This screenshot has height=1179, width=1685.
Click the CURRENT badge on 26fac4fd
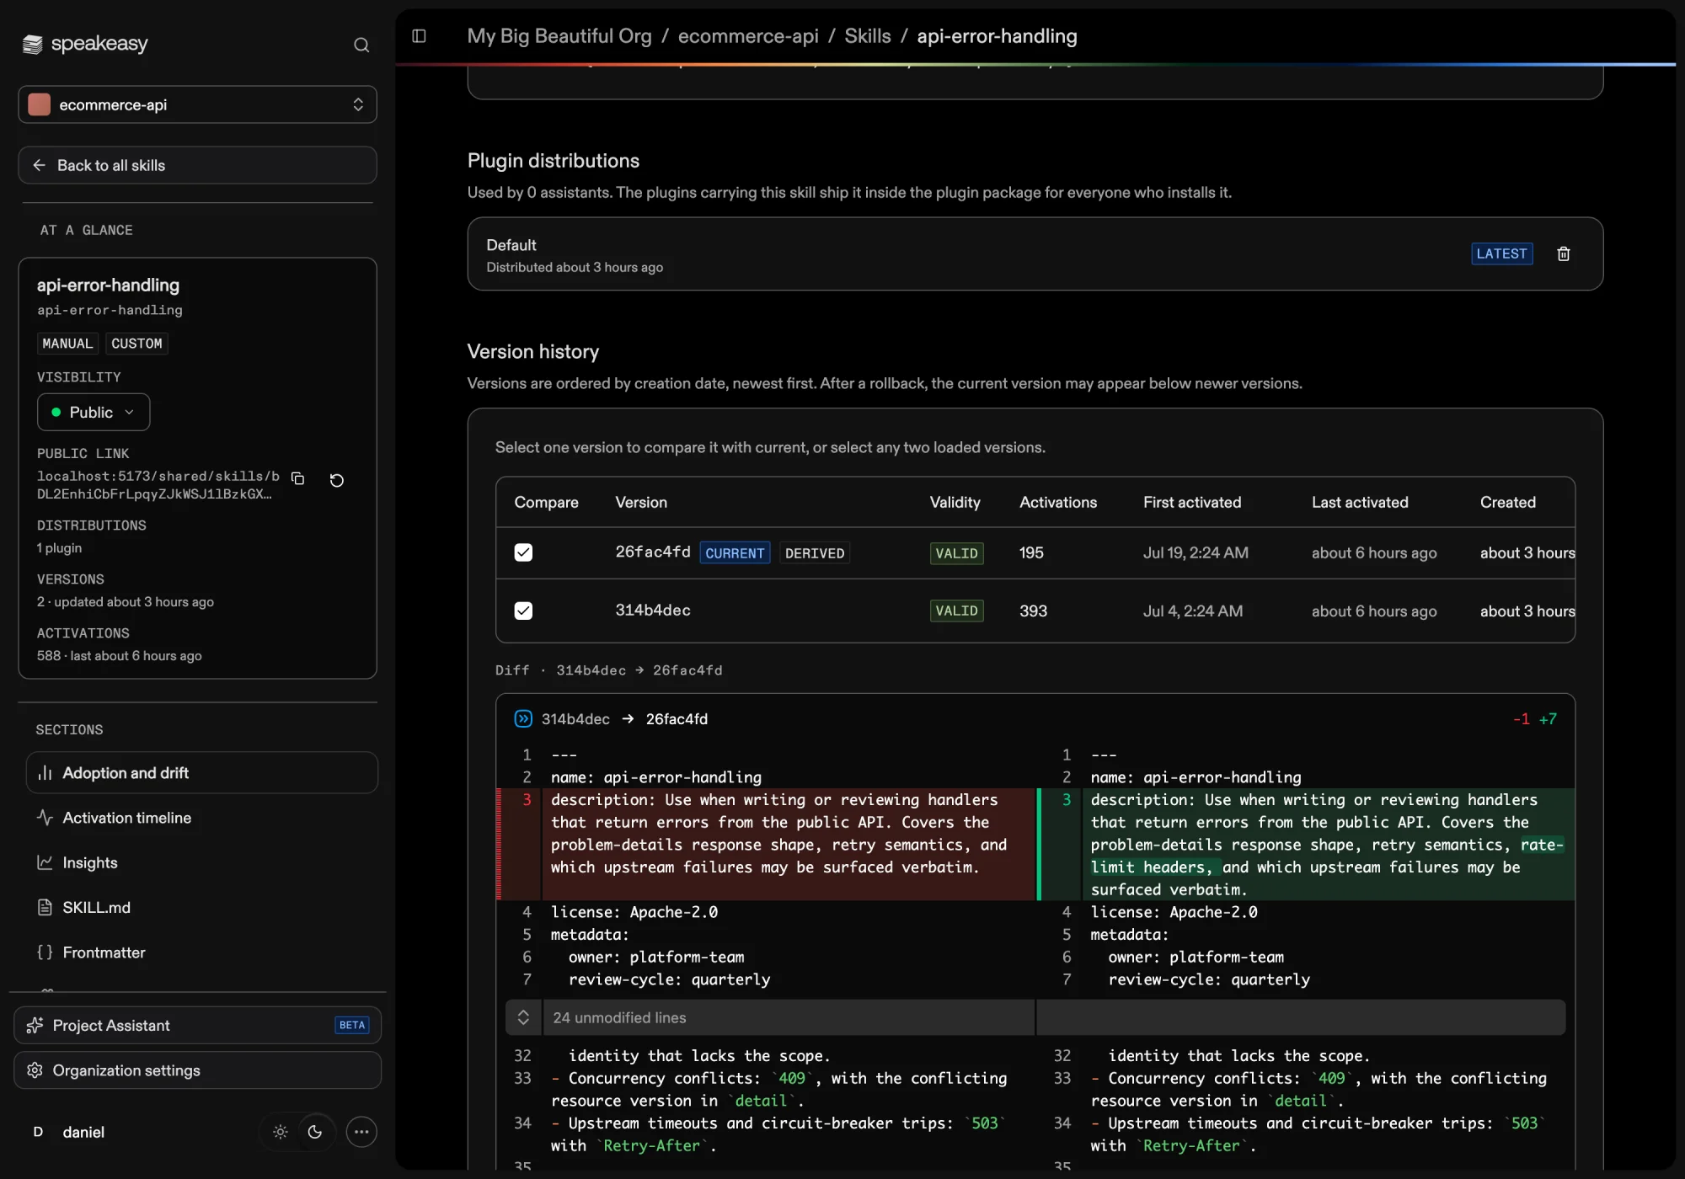point(735,552)
